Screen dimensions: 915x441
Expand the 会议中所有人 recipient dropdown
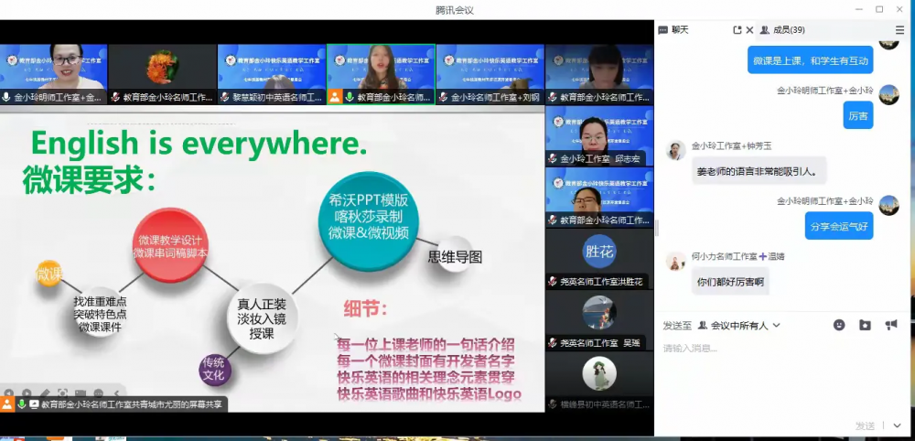(x=776, y=326)
